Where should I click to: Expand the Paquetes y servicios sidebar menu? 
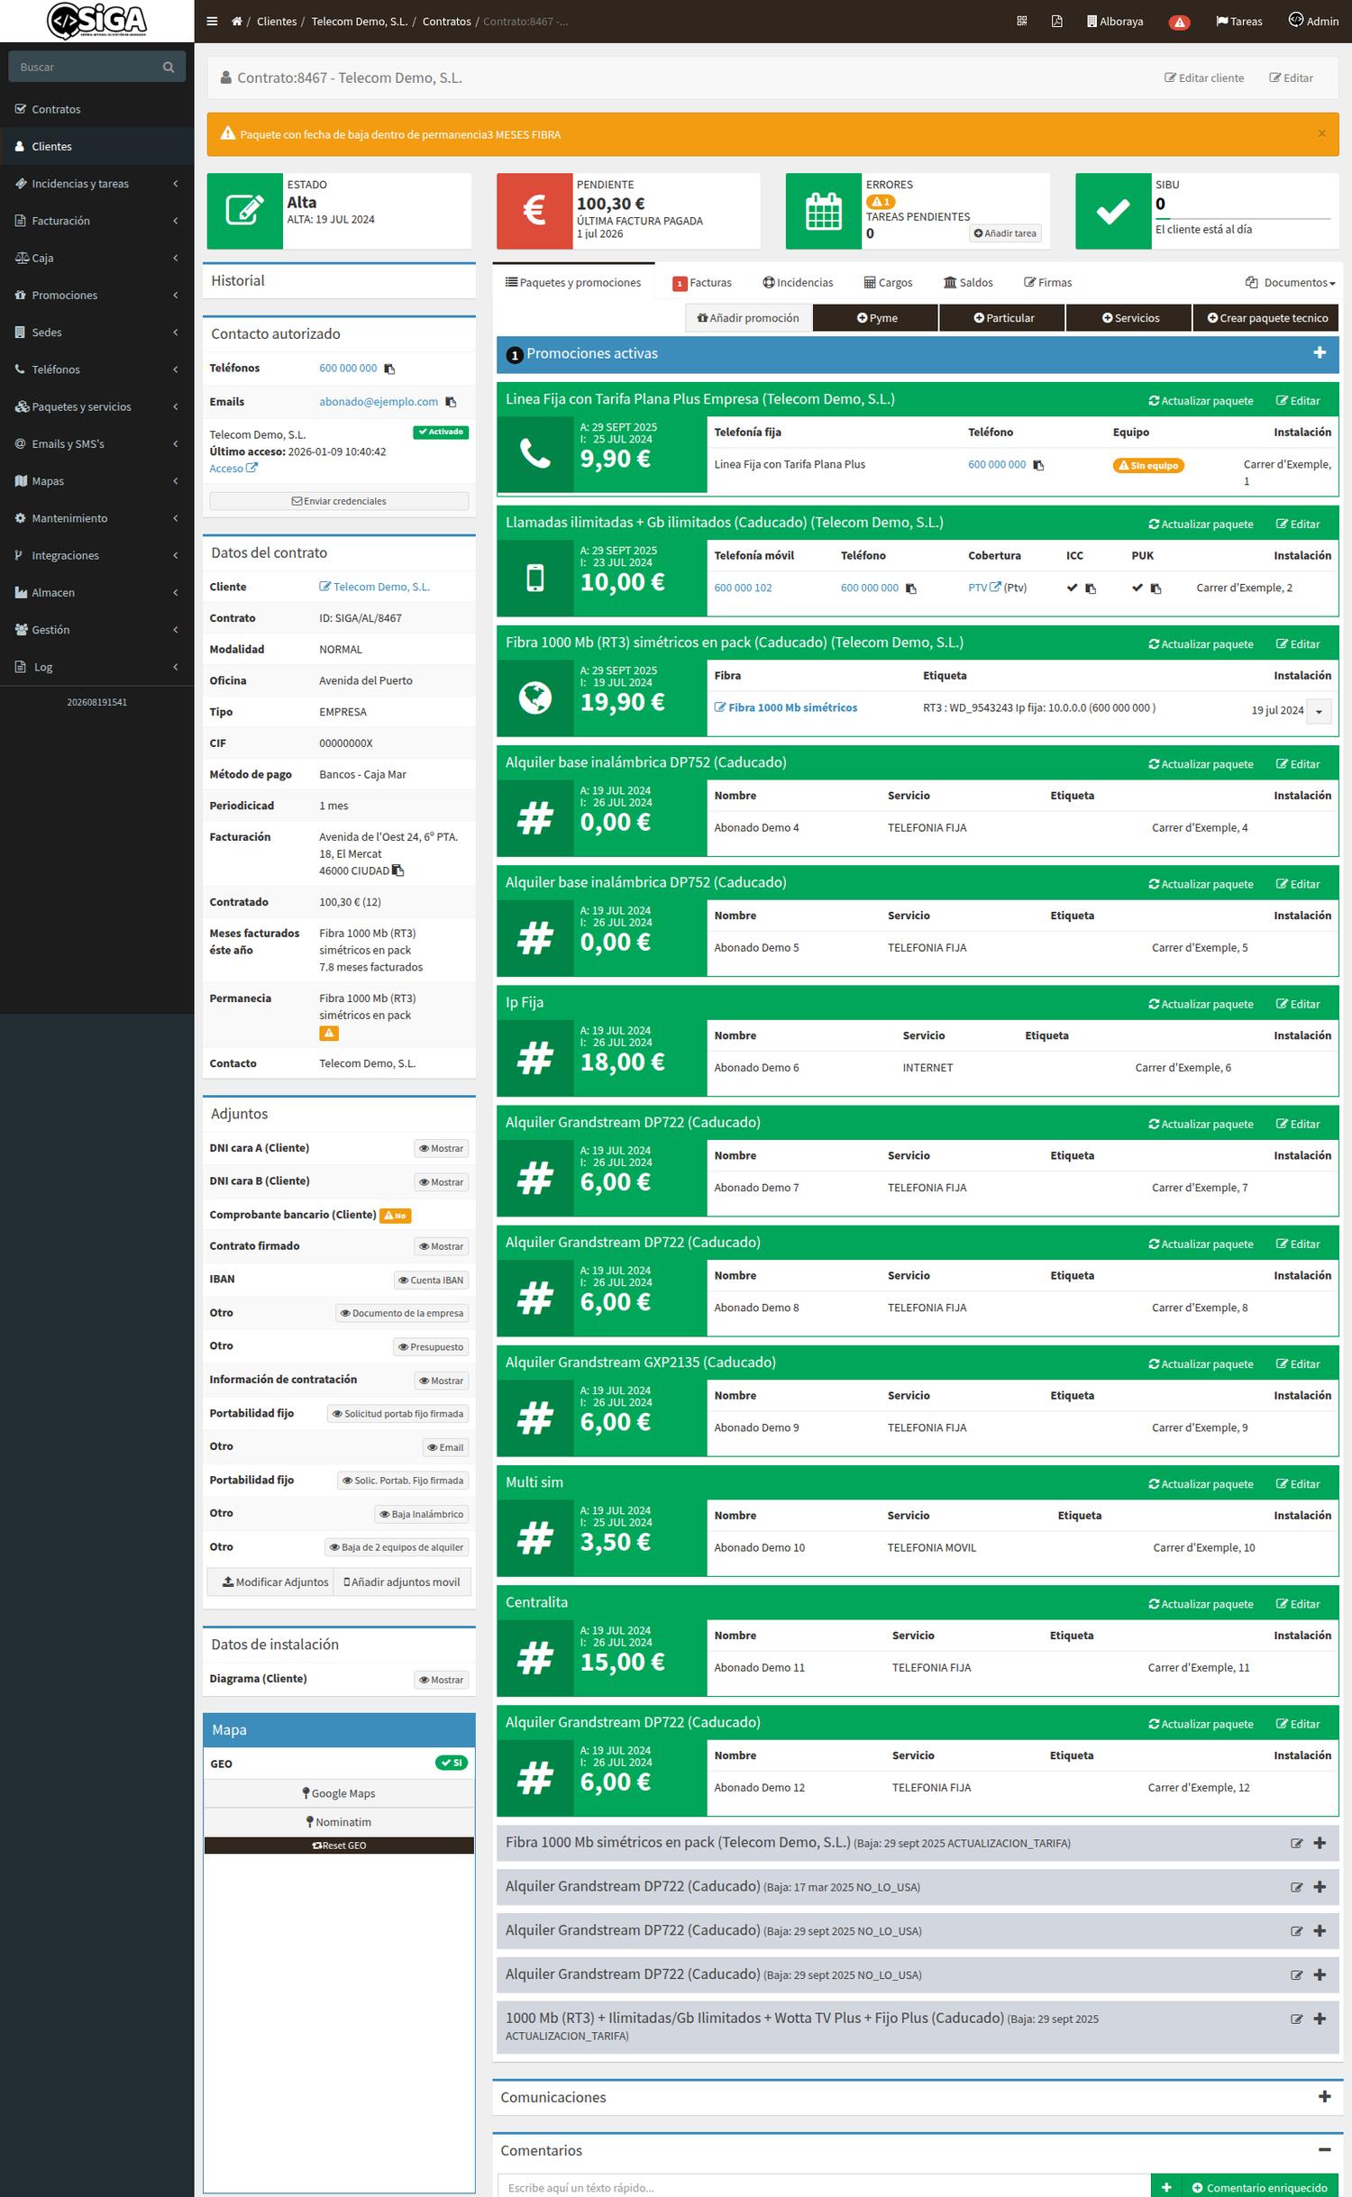coord(96,406)
